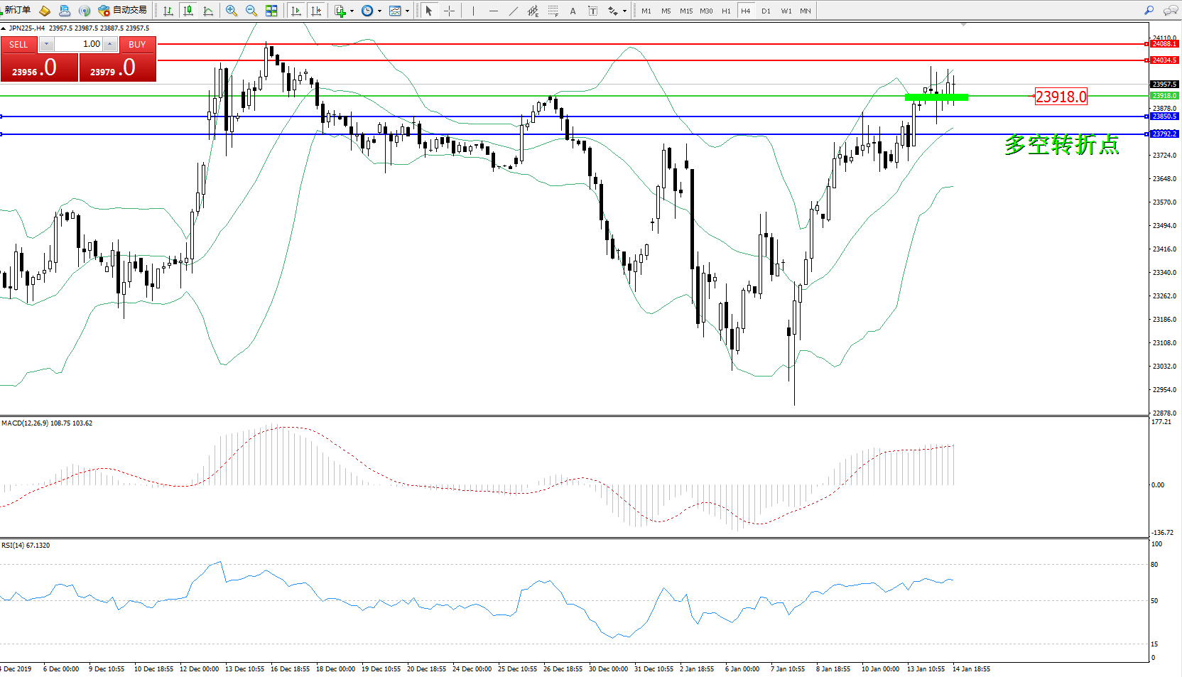Click the zoom out magnifier icon

(x=251, y=11)
